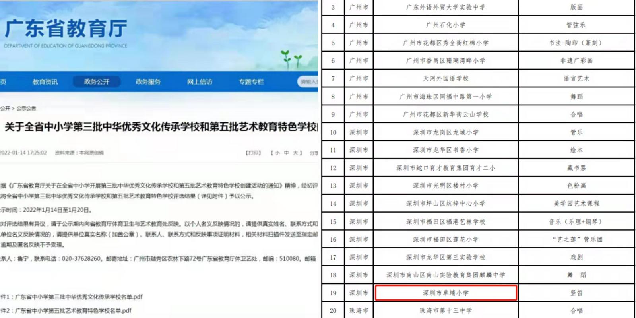Select cell 广州市花都区秀全街红棉小学
Viewport: 636px width, 318px height.
click(x=446, y=43)
